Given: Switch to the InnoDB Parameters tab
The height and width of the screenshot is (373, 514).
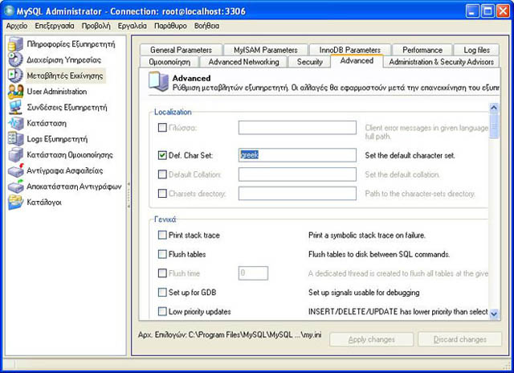Looking at the screenshot, I should (x=350, y=50).
